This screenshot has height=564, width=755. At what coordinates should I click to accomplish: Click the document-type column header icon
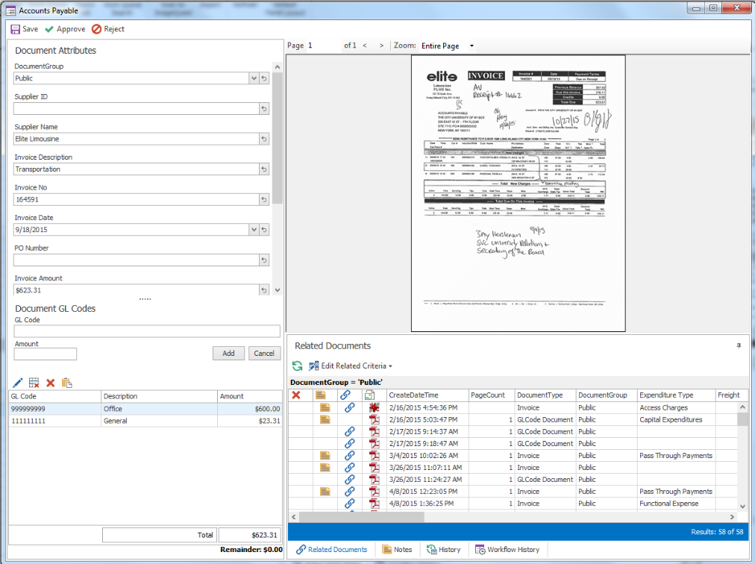369,395
